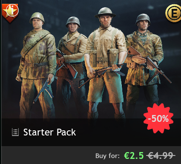Click the gun held by the second soldier
181x164 pixels.
point(67,64)
